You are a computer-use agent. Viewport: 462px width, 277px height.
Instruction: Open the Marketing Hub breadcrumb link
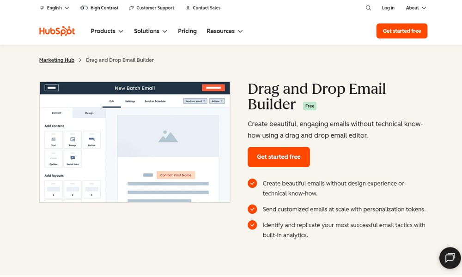click(x=56, y=60)
